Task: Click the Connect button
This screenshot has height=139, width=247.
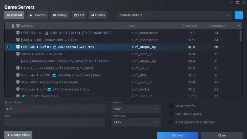Action: point(178,135)
